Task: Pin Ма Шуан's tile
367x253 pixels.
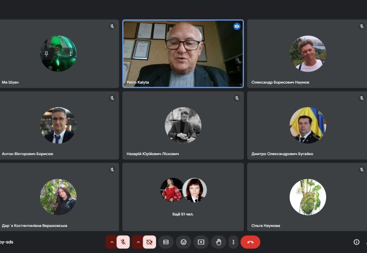Action: (46, 54)
